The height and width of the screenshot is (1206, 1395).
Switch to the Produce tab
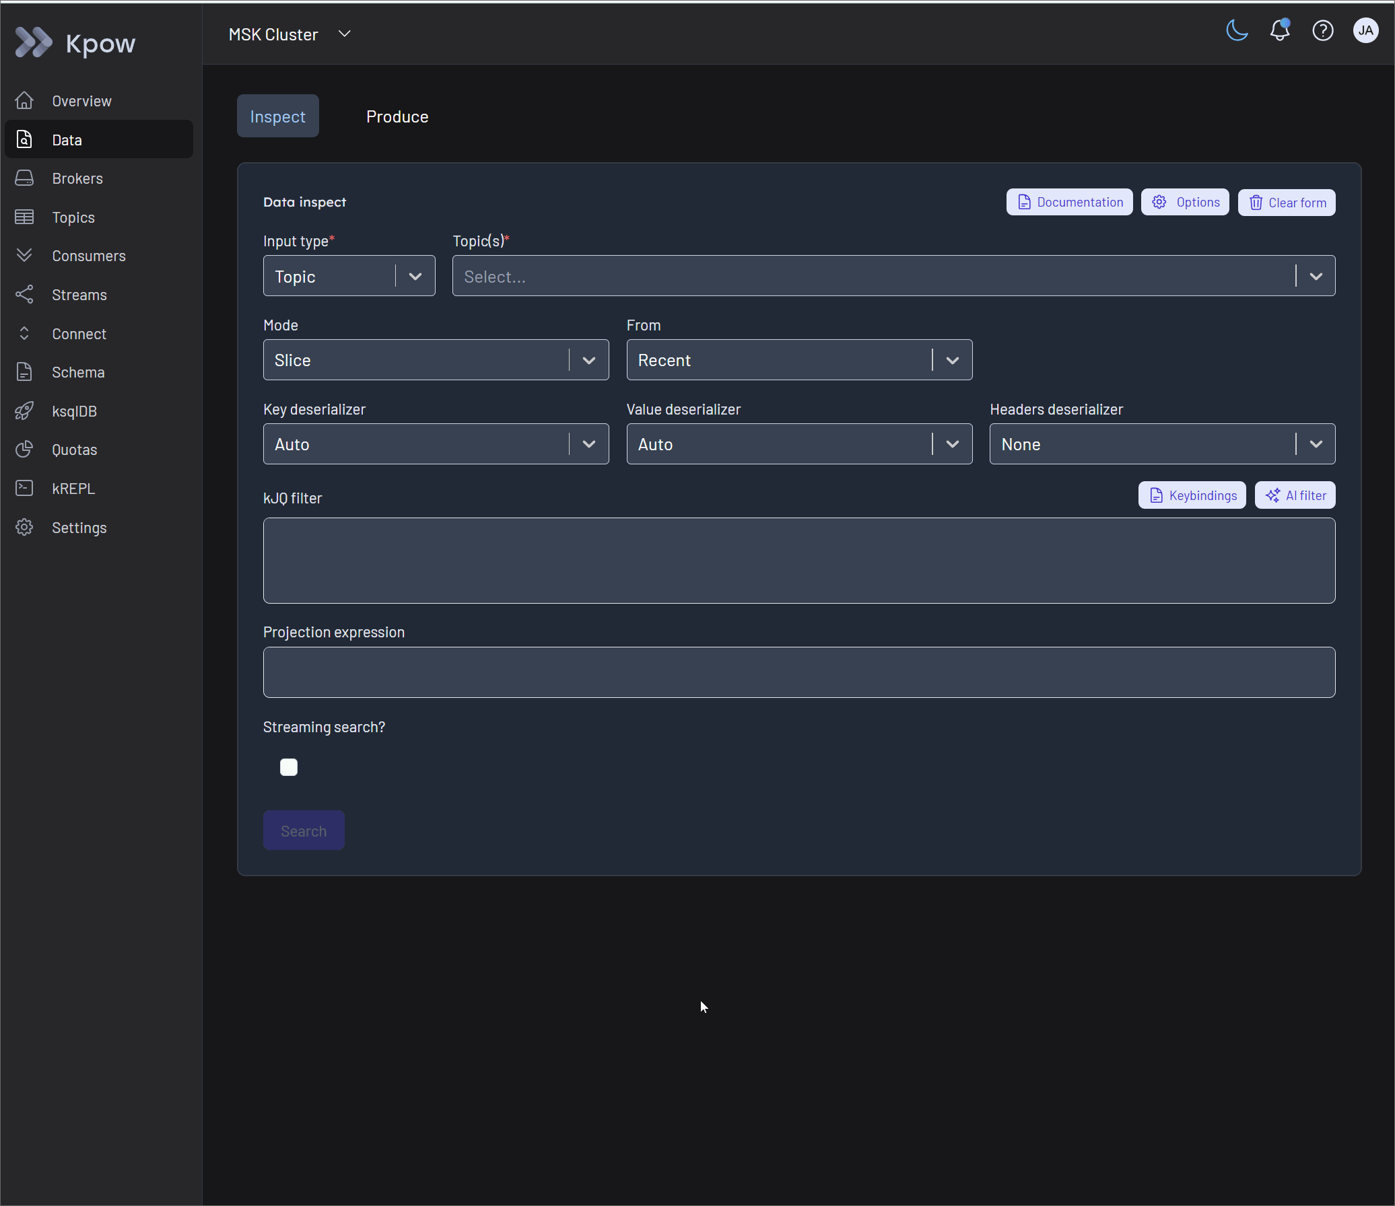point(397,116)
